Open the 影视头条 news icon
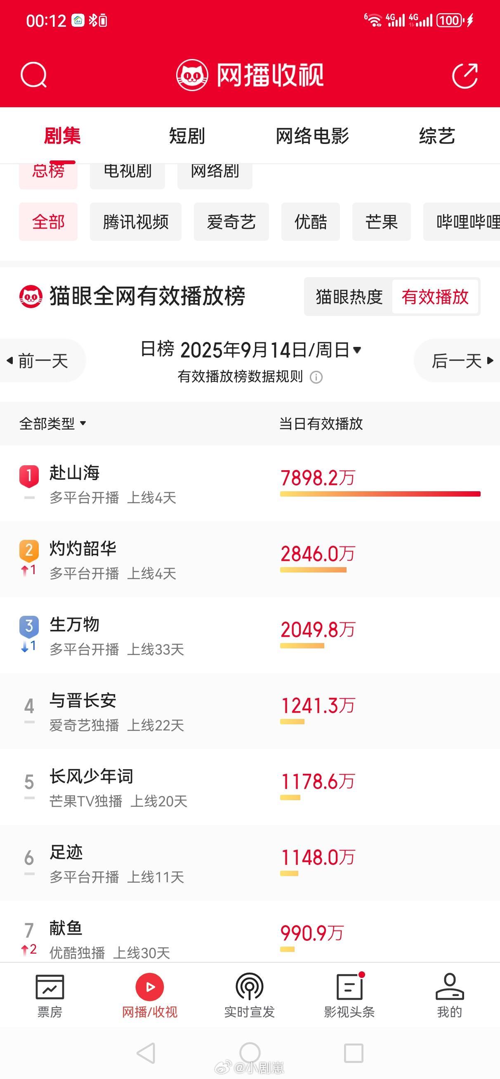 pyautogui.click(x=349, y=987)
